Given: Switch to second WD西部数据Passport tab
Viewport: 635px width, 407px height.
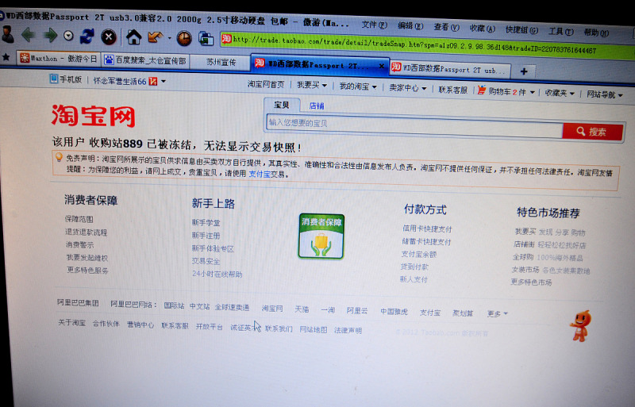Looking at the screenshot, I should coord(449,69).
